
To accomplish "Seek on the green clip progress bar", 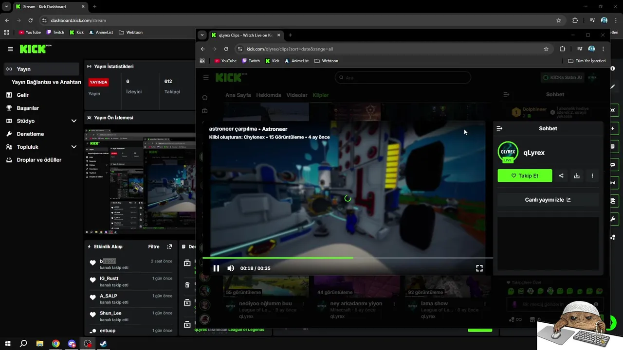I will [348, 258].
